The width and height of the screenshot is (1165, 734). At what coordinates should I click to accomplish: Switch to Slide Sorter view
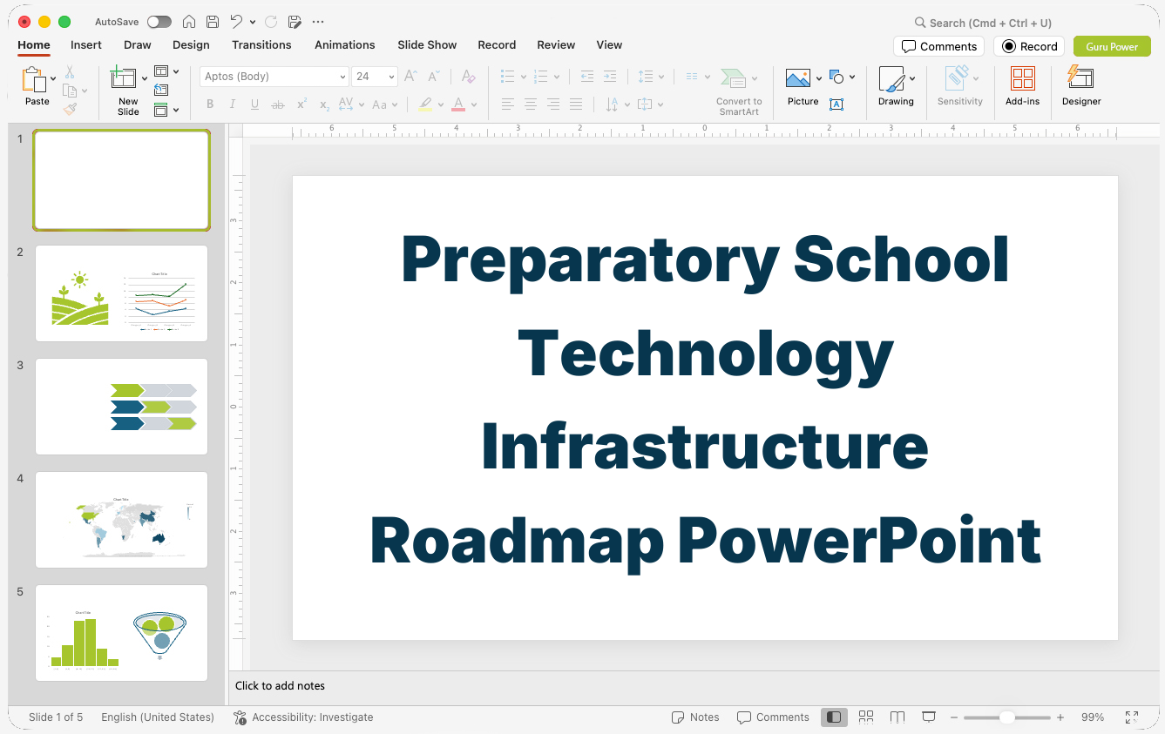pyautogui.click(x=866, y=717)
